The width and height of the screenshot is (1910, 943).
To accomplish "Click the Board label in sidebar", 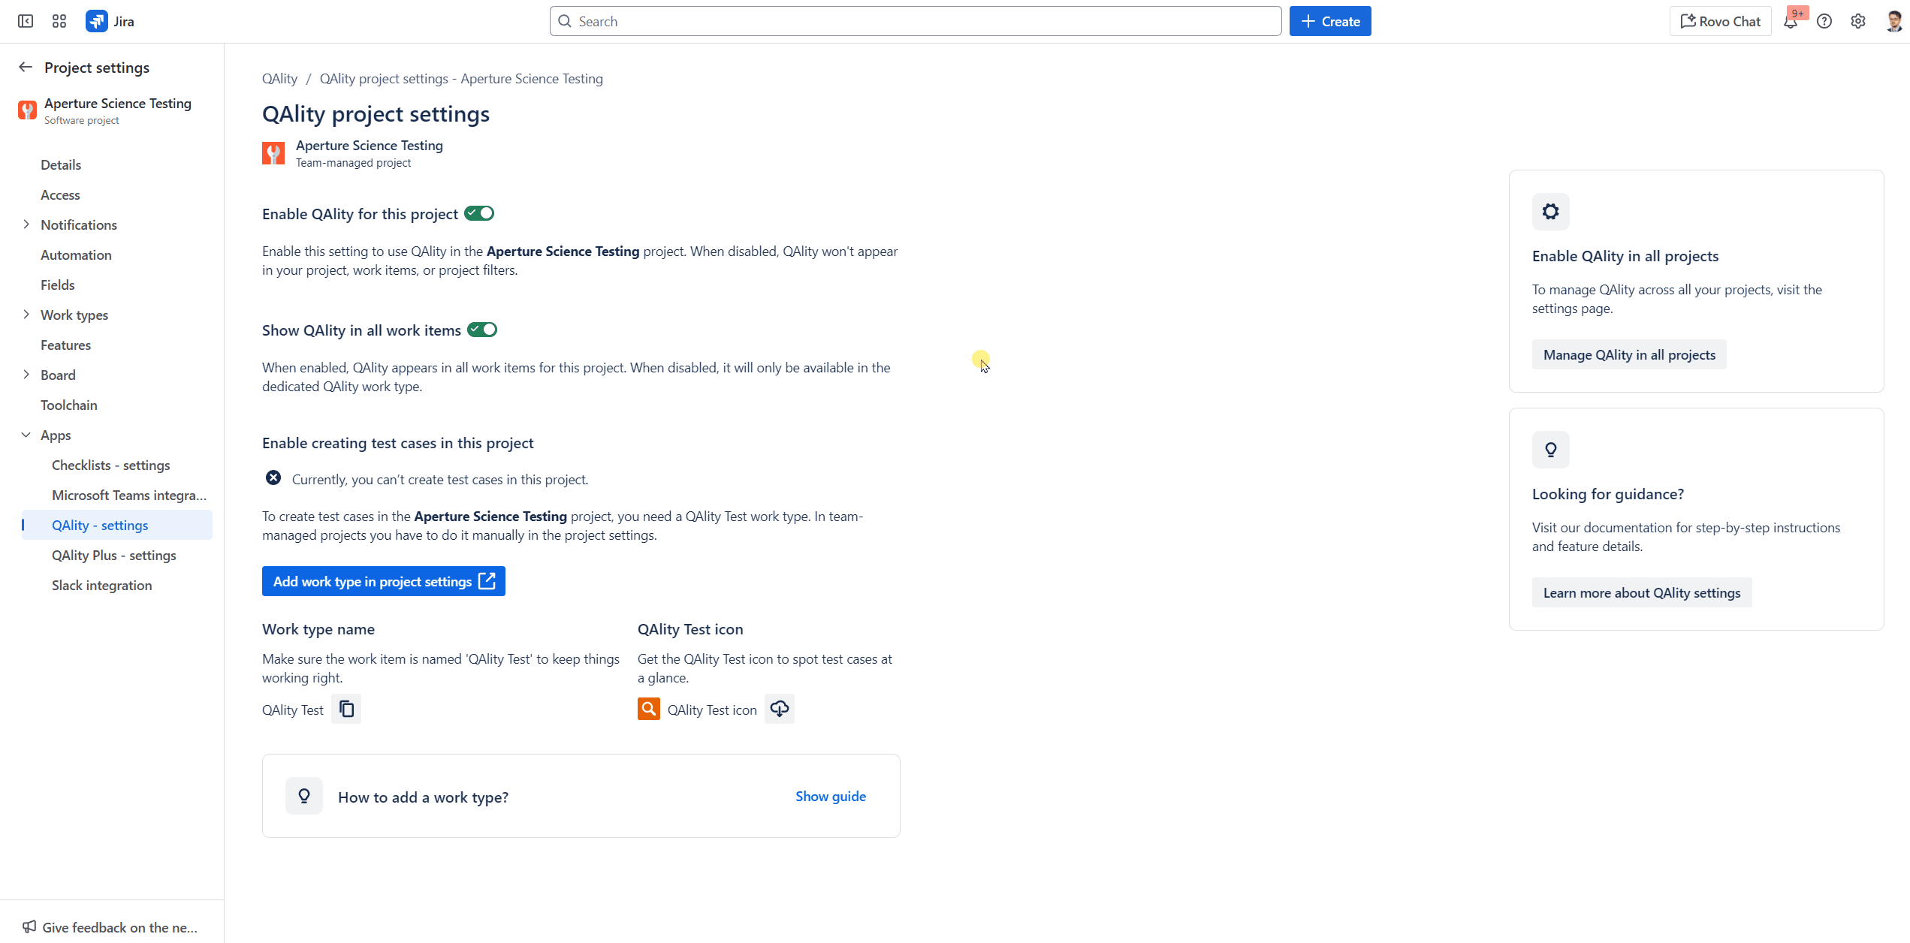I will click(x=58, y=375).
